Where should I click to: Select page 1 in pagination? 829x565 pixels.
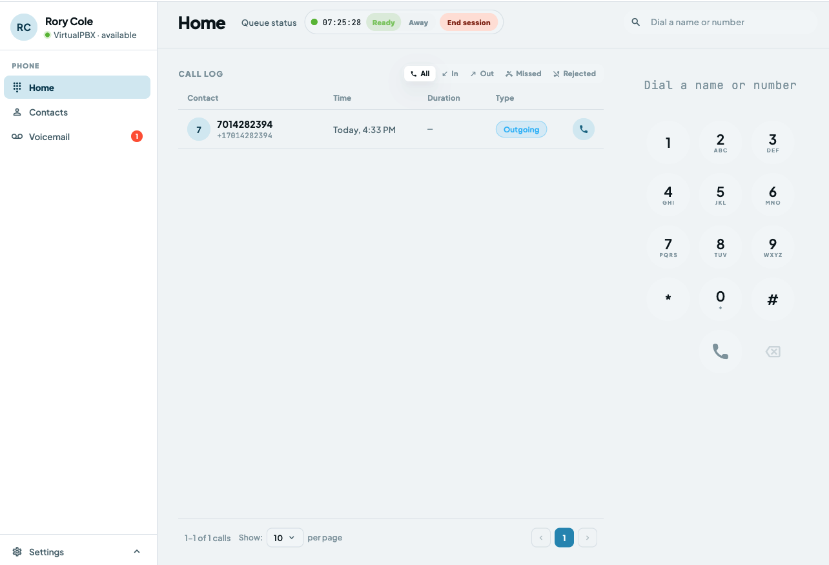[x=564, y=537]
